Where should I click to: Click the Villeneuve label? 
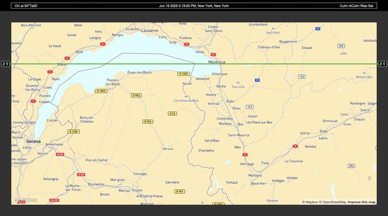(220, 74)
